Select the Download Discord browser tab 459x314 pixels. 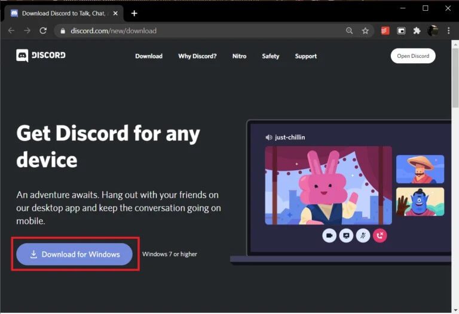63,13
